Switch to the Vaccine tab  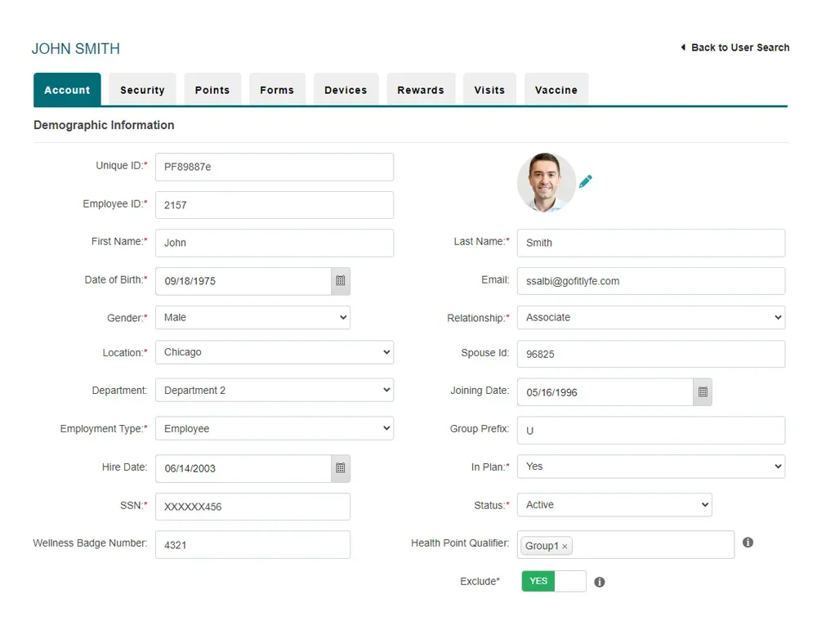pos(556,89)
